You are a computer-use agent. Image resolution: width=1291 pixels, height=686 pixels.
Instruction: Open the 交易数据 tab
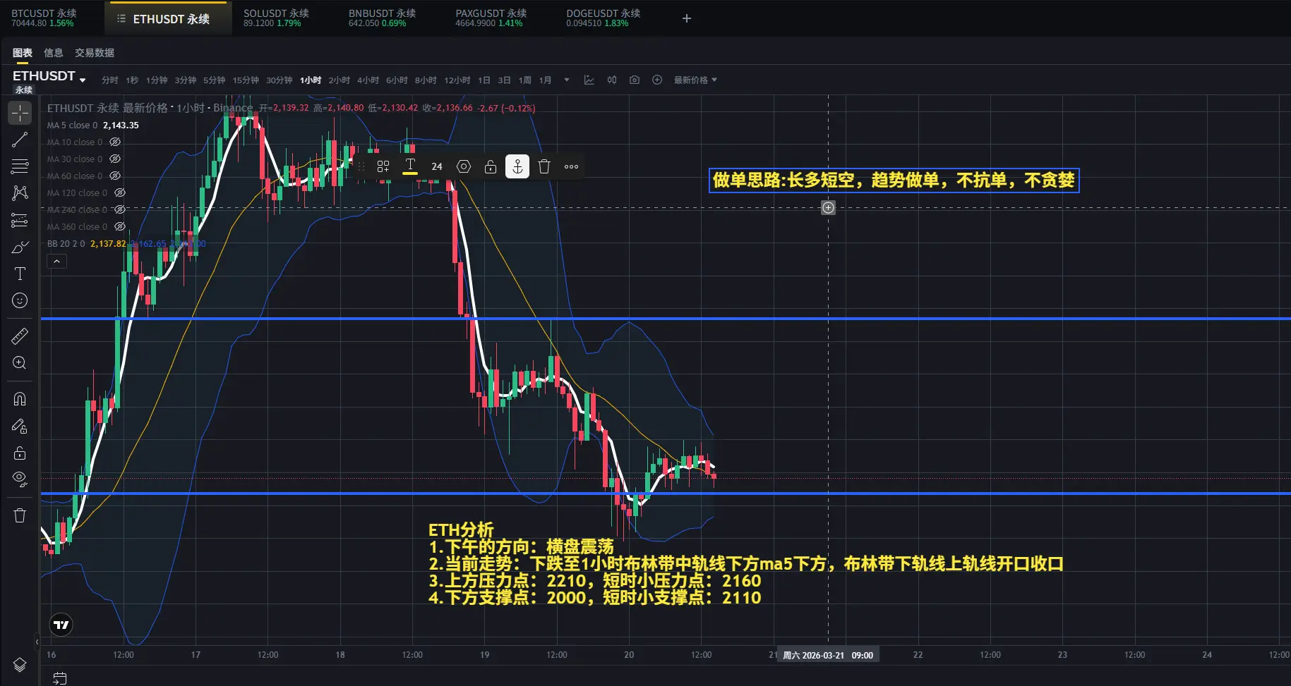coord(95,53)
